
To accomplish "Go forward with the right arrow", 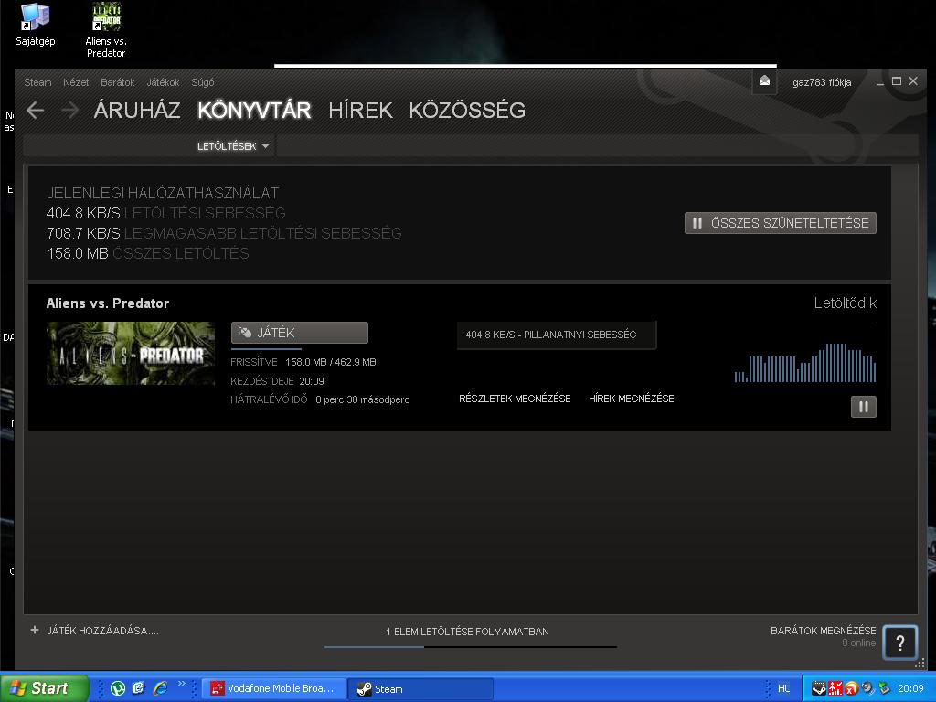I will click(x=69, y=110).
